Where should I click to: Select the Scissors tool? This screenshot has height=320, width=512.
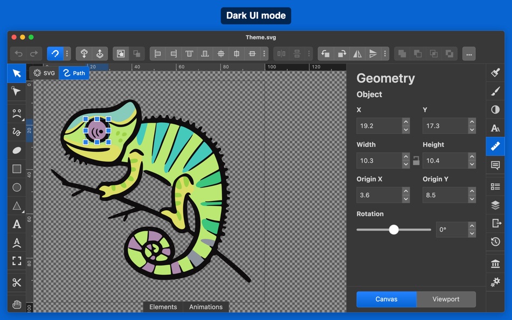[x=16, y=282]
